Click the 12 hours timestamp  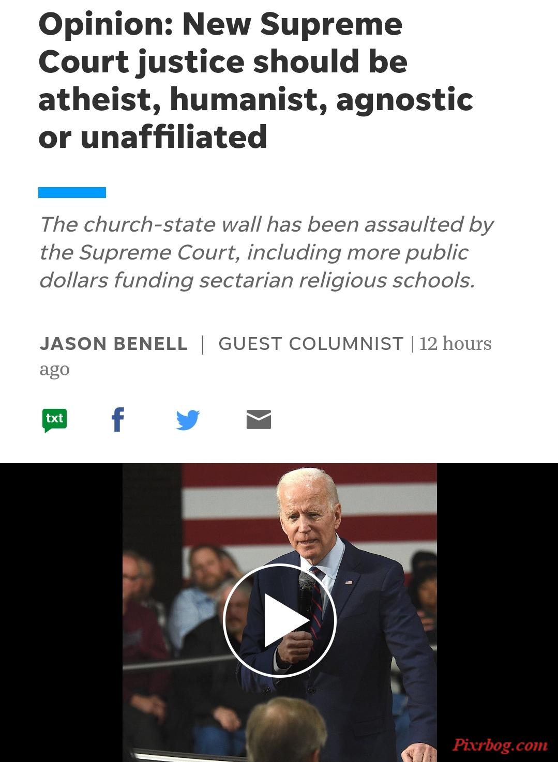[455, 344]
